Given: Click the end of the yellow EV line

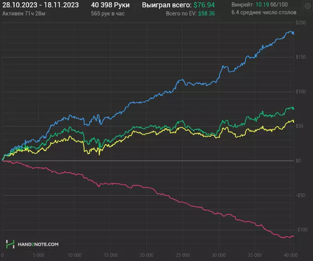Looking at the screenshot, I should coord(293,121).
